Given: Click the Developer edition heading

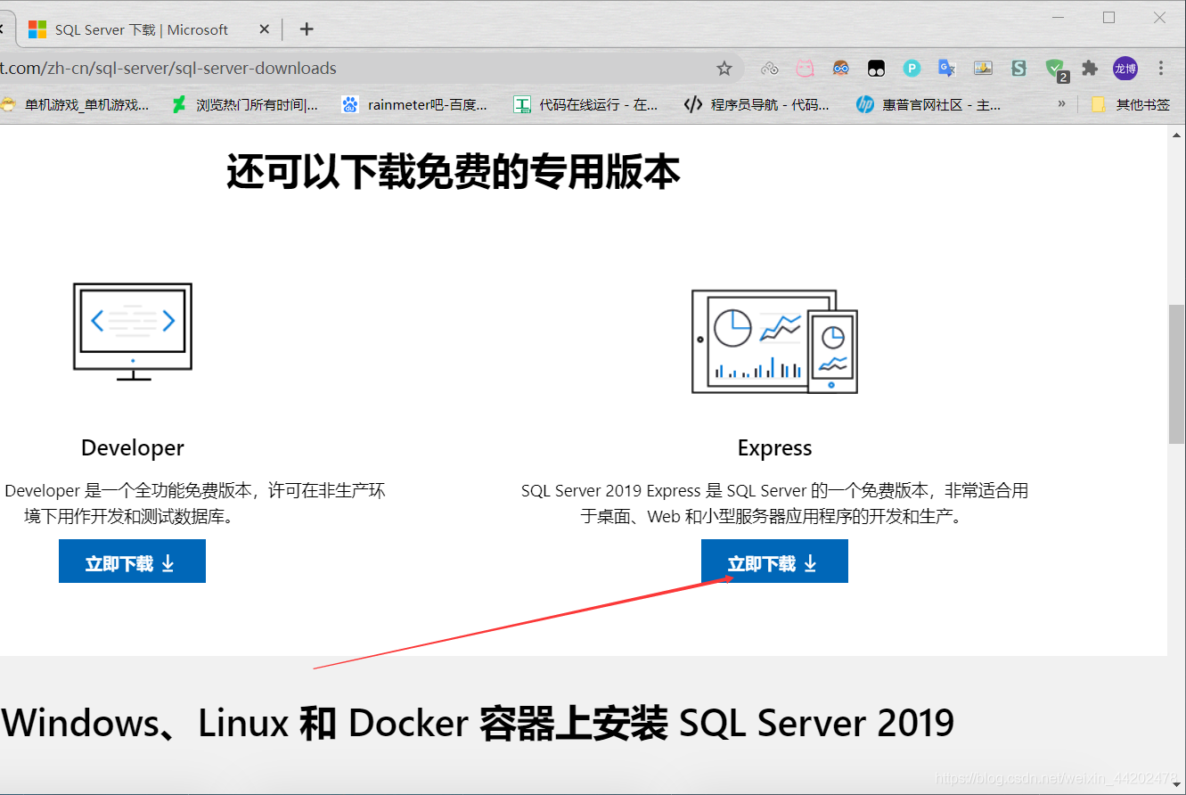Looking at the screenshot, I should [133, 447].
